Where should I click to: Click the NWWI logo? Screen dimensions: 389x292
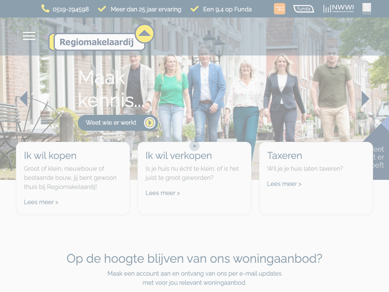(x=338, y=9)
